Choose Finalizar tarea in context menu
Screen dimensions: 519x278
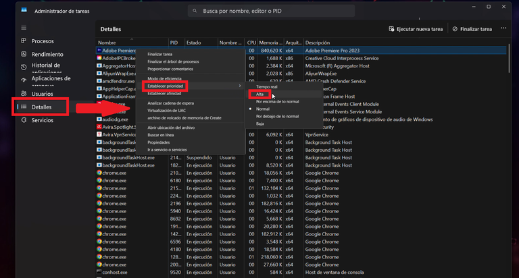[x=160, y=54]
